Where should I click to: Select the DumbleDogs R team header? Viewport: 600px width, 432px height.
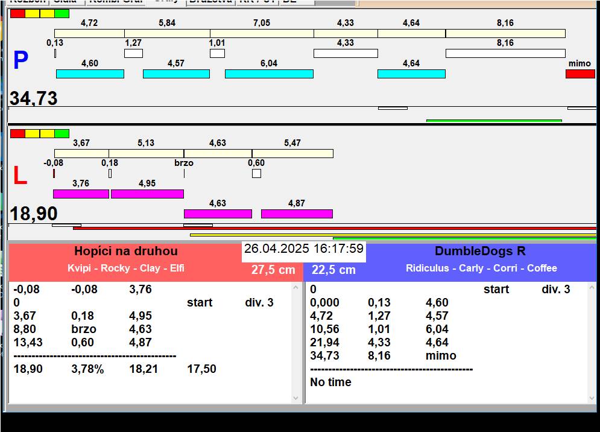(481, 252)
